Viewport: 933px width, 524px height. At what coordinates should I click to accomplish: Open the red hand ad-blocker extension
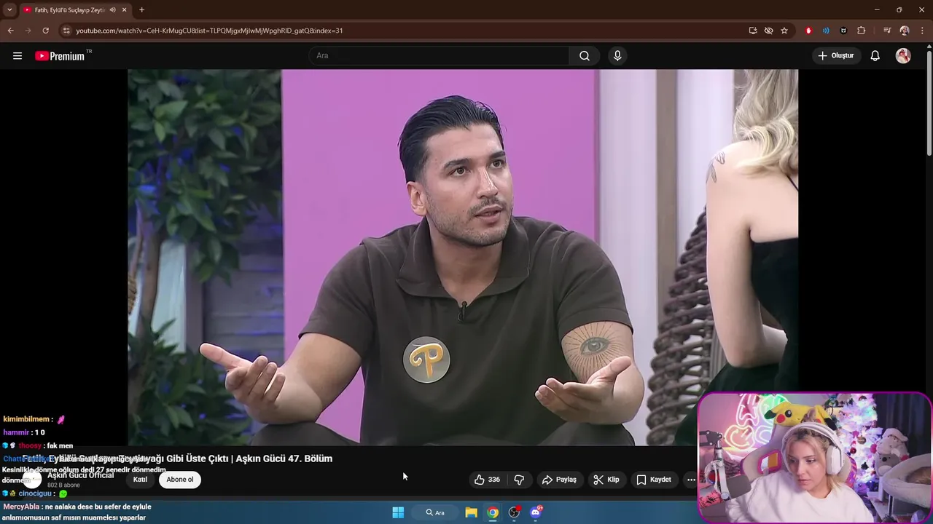point(808,31)
